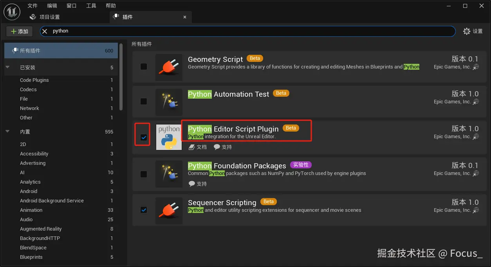Click support speech bubble under Python Foundation Packages
Screen dimensions: 491x267
(x=191, y=184)
